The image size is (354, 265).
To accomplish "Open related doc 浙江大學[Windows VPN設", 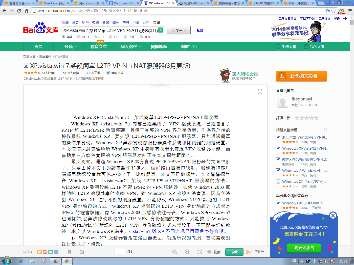I will [x=304, y=137].
